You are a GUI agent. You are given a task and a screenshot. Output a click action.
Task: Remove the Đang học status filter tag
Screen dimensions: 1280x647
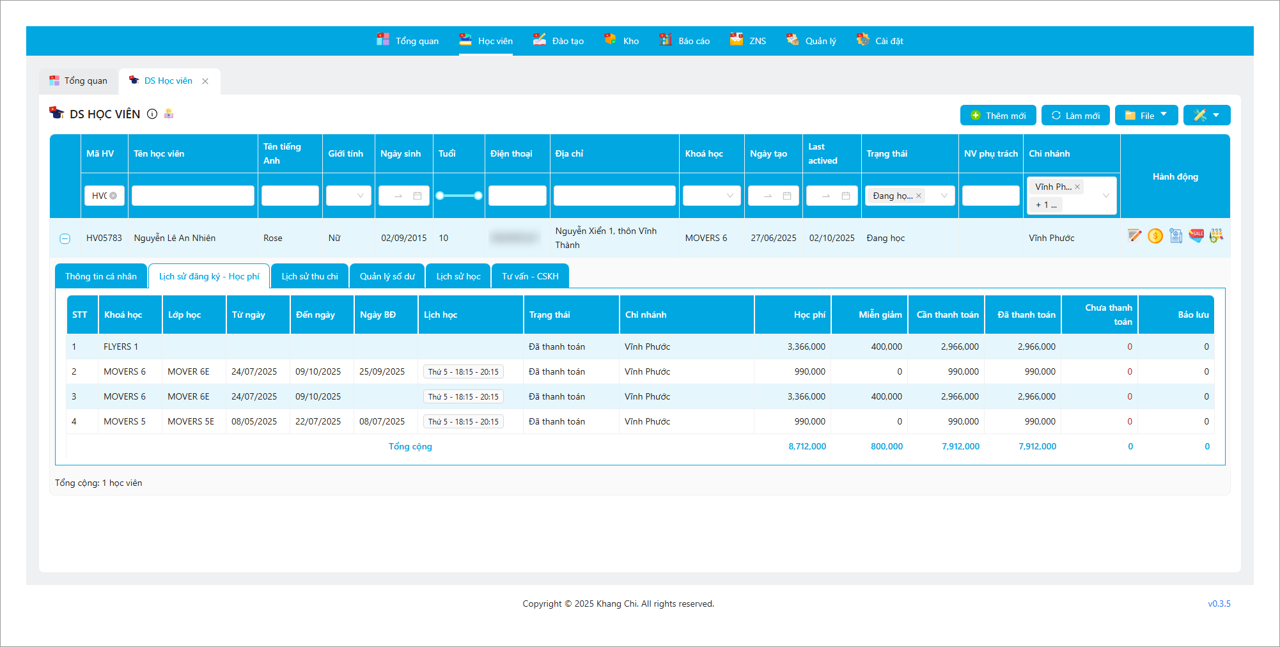coord(919,196)
